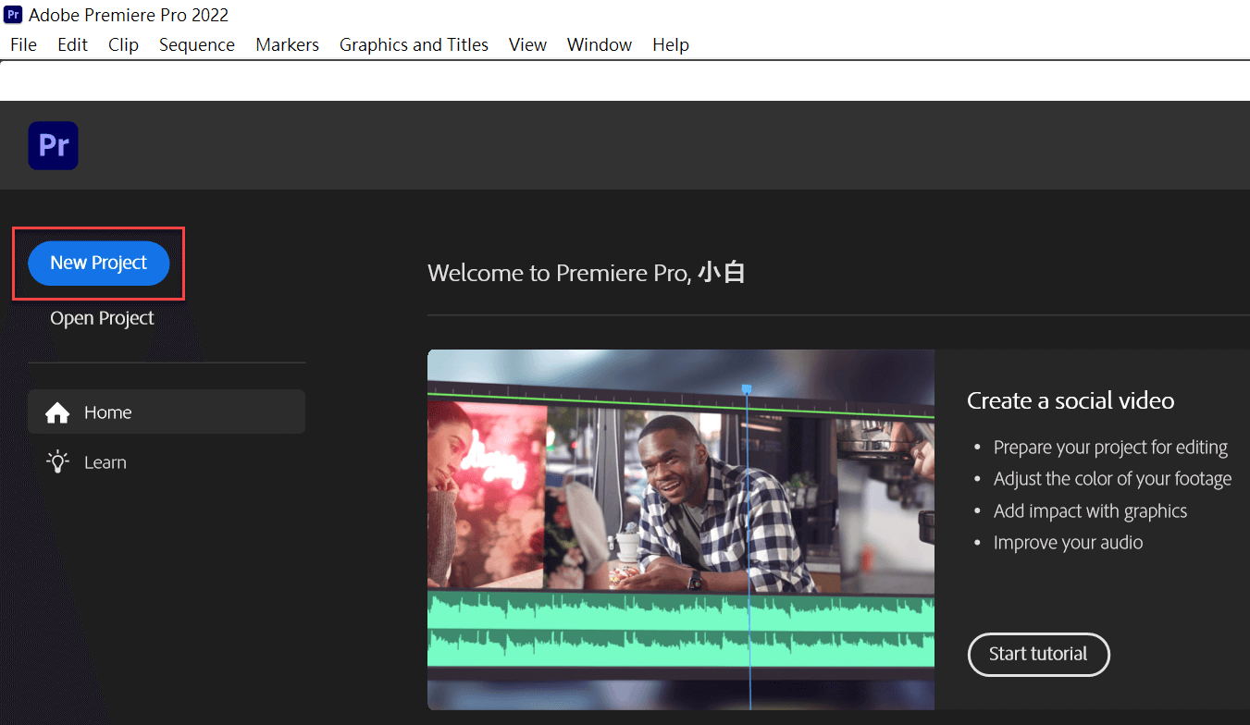The image size is (1250, 725).
Task: Open the Markers menu
Action: (x=287, y=44)
